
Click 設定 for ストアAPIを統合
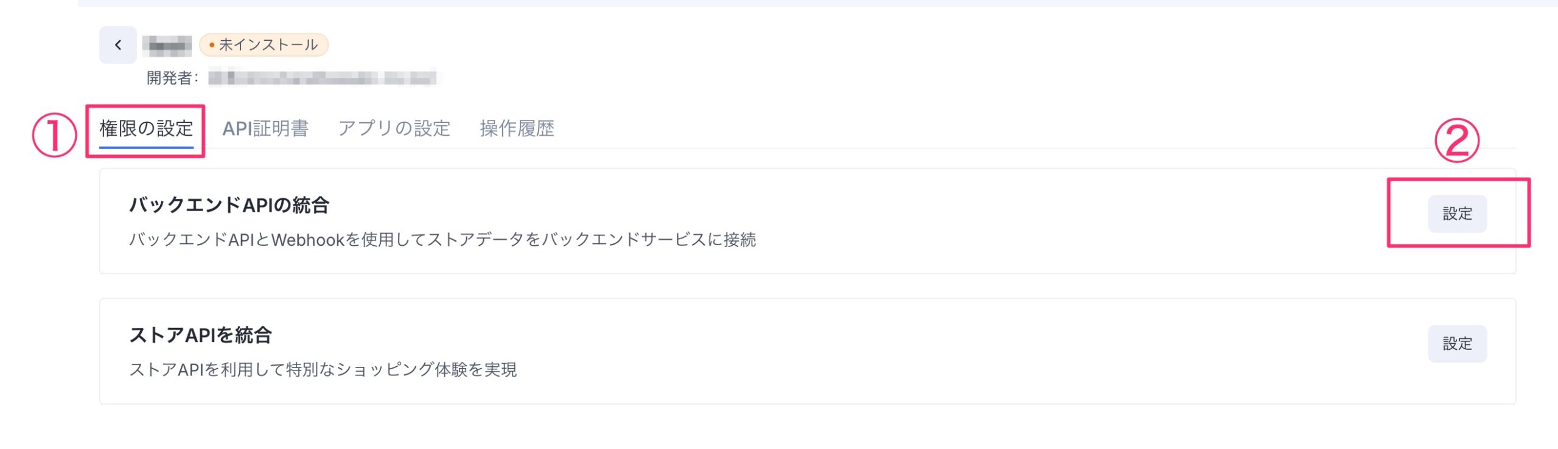click(1457, 344)
